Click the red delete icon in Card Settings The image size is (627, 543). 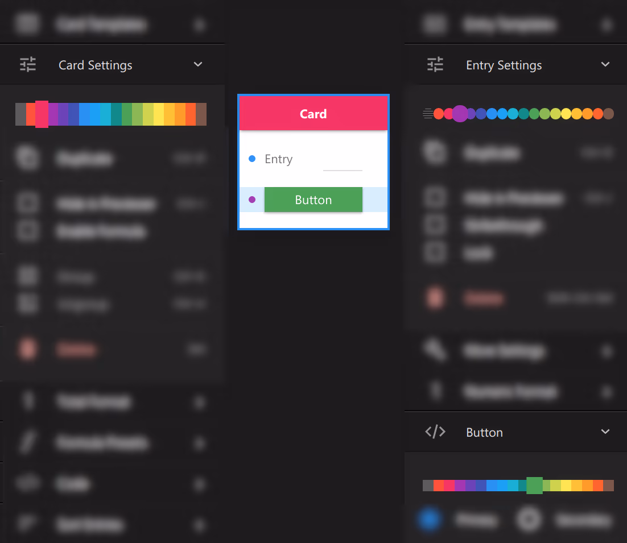[x=27, y=349]
